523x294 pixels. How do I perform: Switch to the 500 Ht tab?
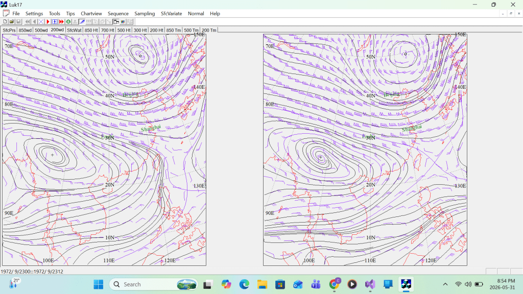pyautogui.click(x=124, y=30)
